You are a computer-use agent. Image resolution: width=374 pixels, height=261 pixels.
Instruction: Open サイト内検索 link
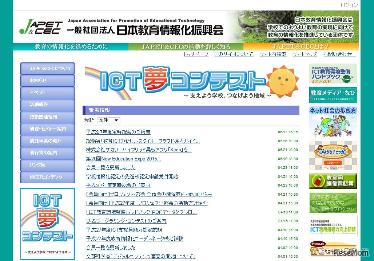click(x=273, y=54)
